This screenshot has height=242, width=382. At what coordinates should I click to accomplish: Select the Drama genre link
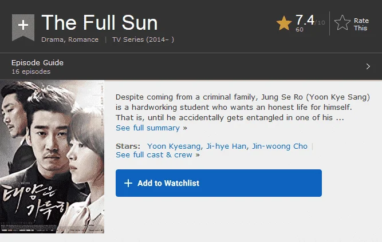52,39
